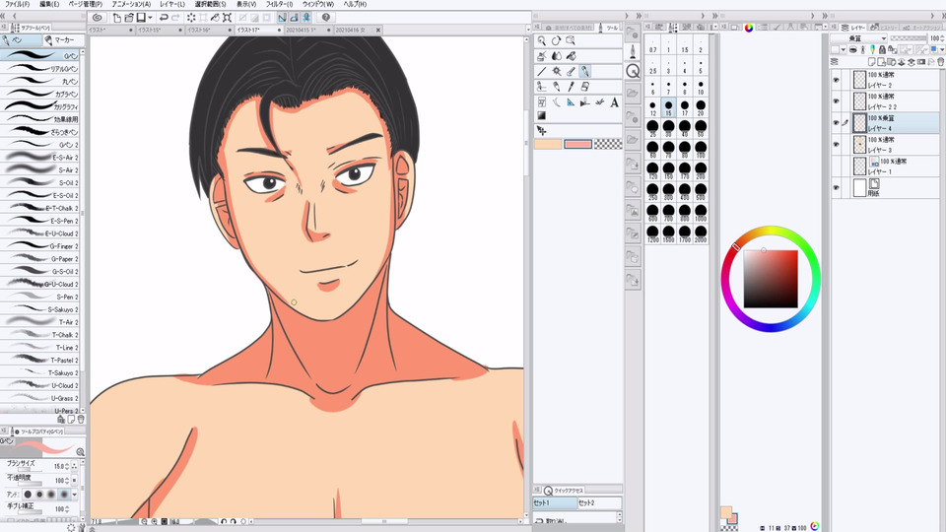Open save options dropdown arrow

click(150, 18)
